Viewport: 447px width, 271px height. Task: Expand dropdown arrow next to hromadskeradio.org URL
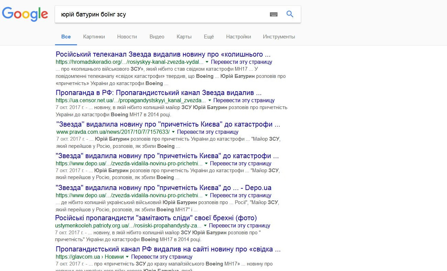pos(207,62)
